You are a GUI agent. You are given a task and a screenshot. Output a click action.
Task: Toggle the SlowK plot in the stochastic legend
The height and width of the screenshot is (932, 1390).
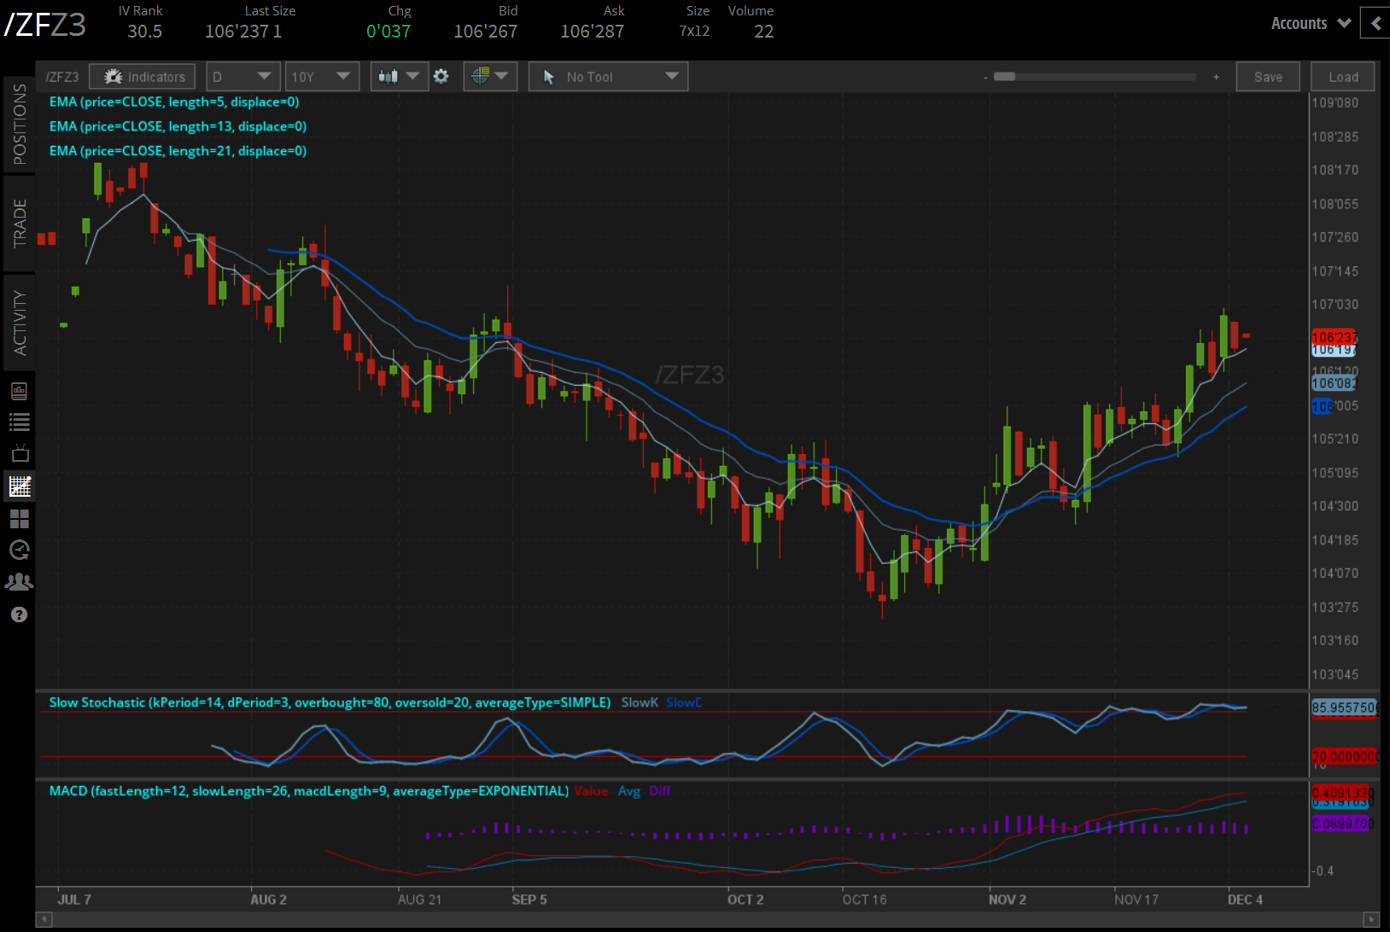tap(639, 702)
